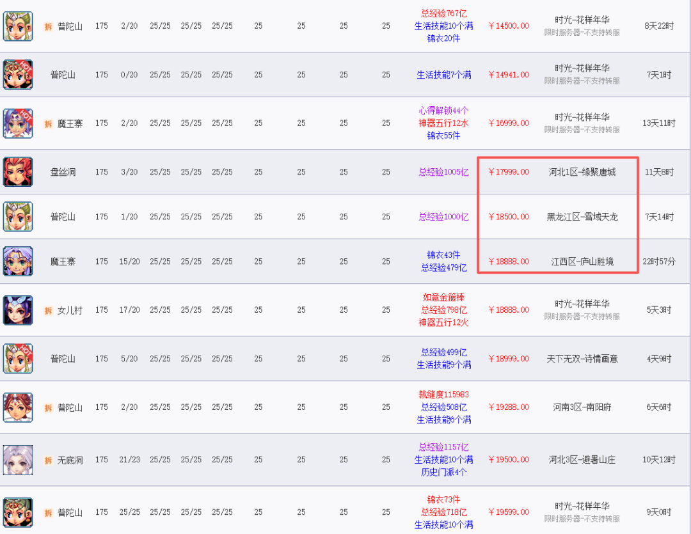691x534 pixels.
Task: Click the 裁缝度115983 highlight text
Action: pos(443,395)
